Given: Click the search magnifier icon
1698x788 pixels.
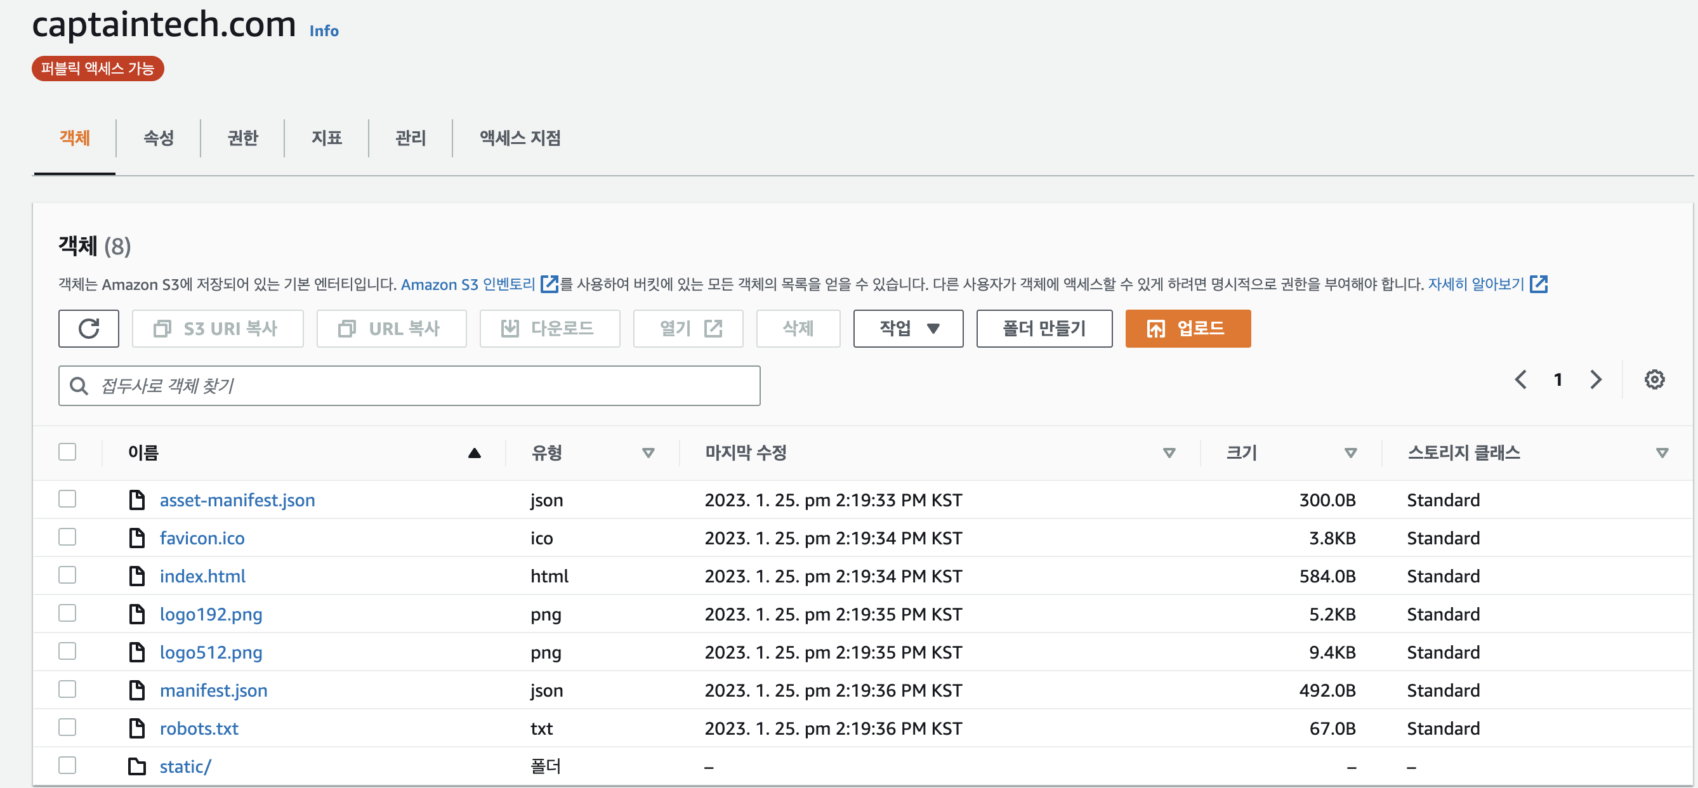Looking at the screenshot, I should 79,386.
